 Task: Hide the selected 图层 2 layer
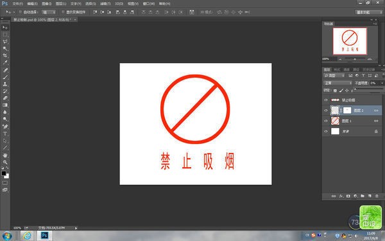(x=326, y=111)
